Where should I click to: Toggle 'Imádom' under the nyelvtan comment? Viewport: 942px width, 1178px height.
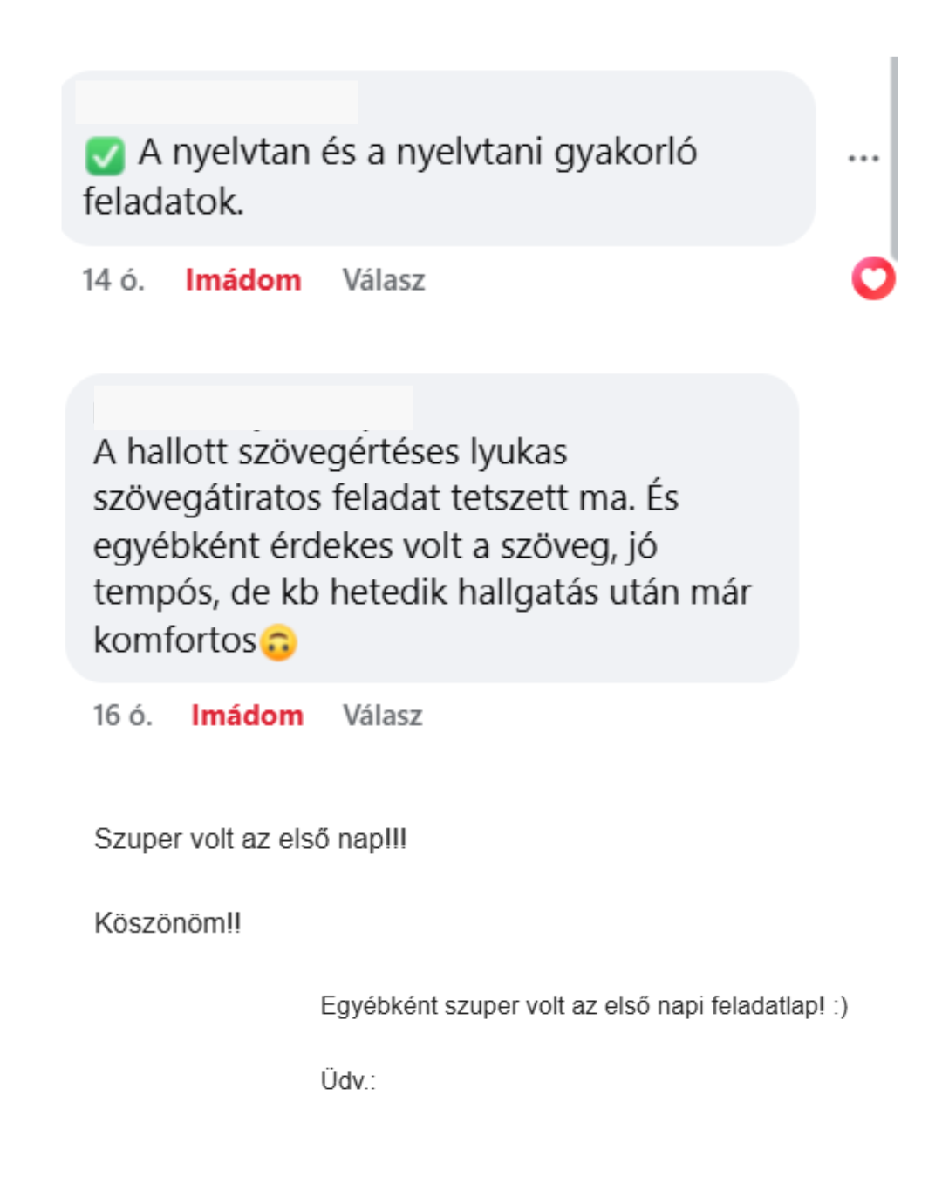tap(242, 280)
